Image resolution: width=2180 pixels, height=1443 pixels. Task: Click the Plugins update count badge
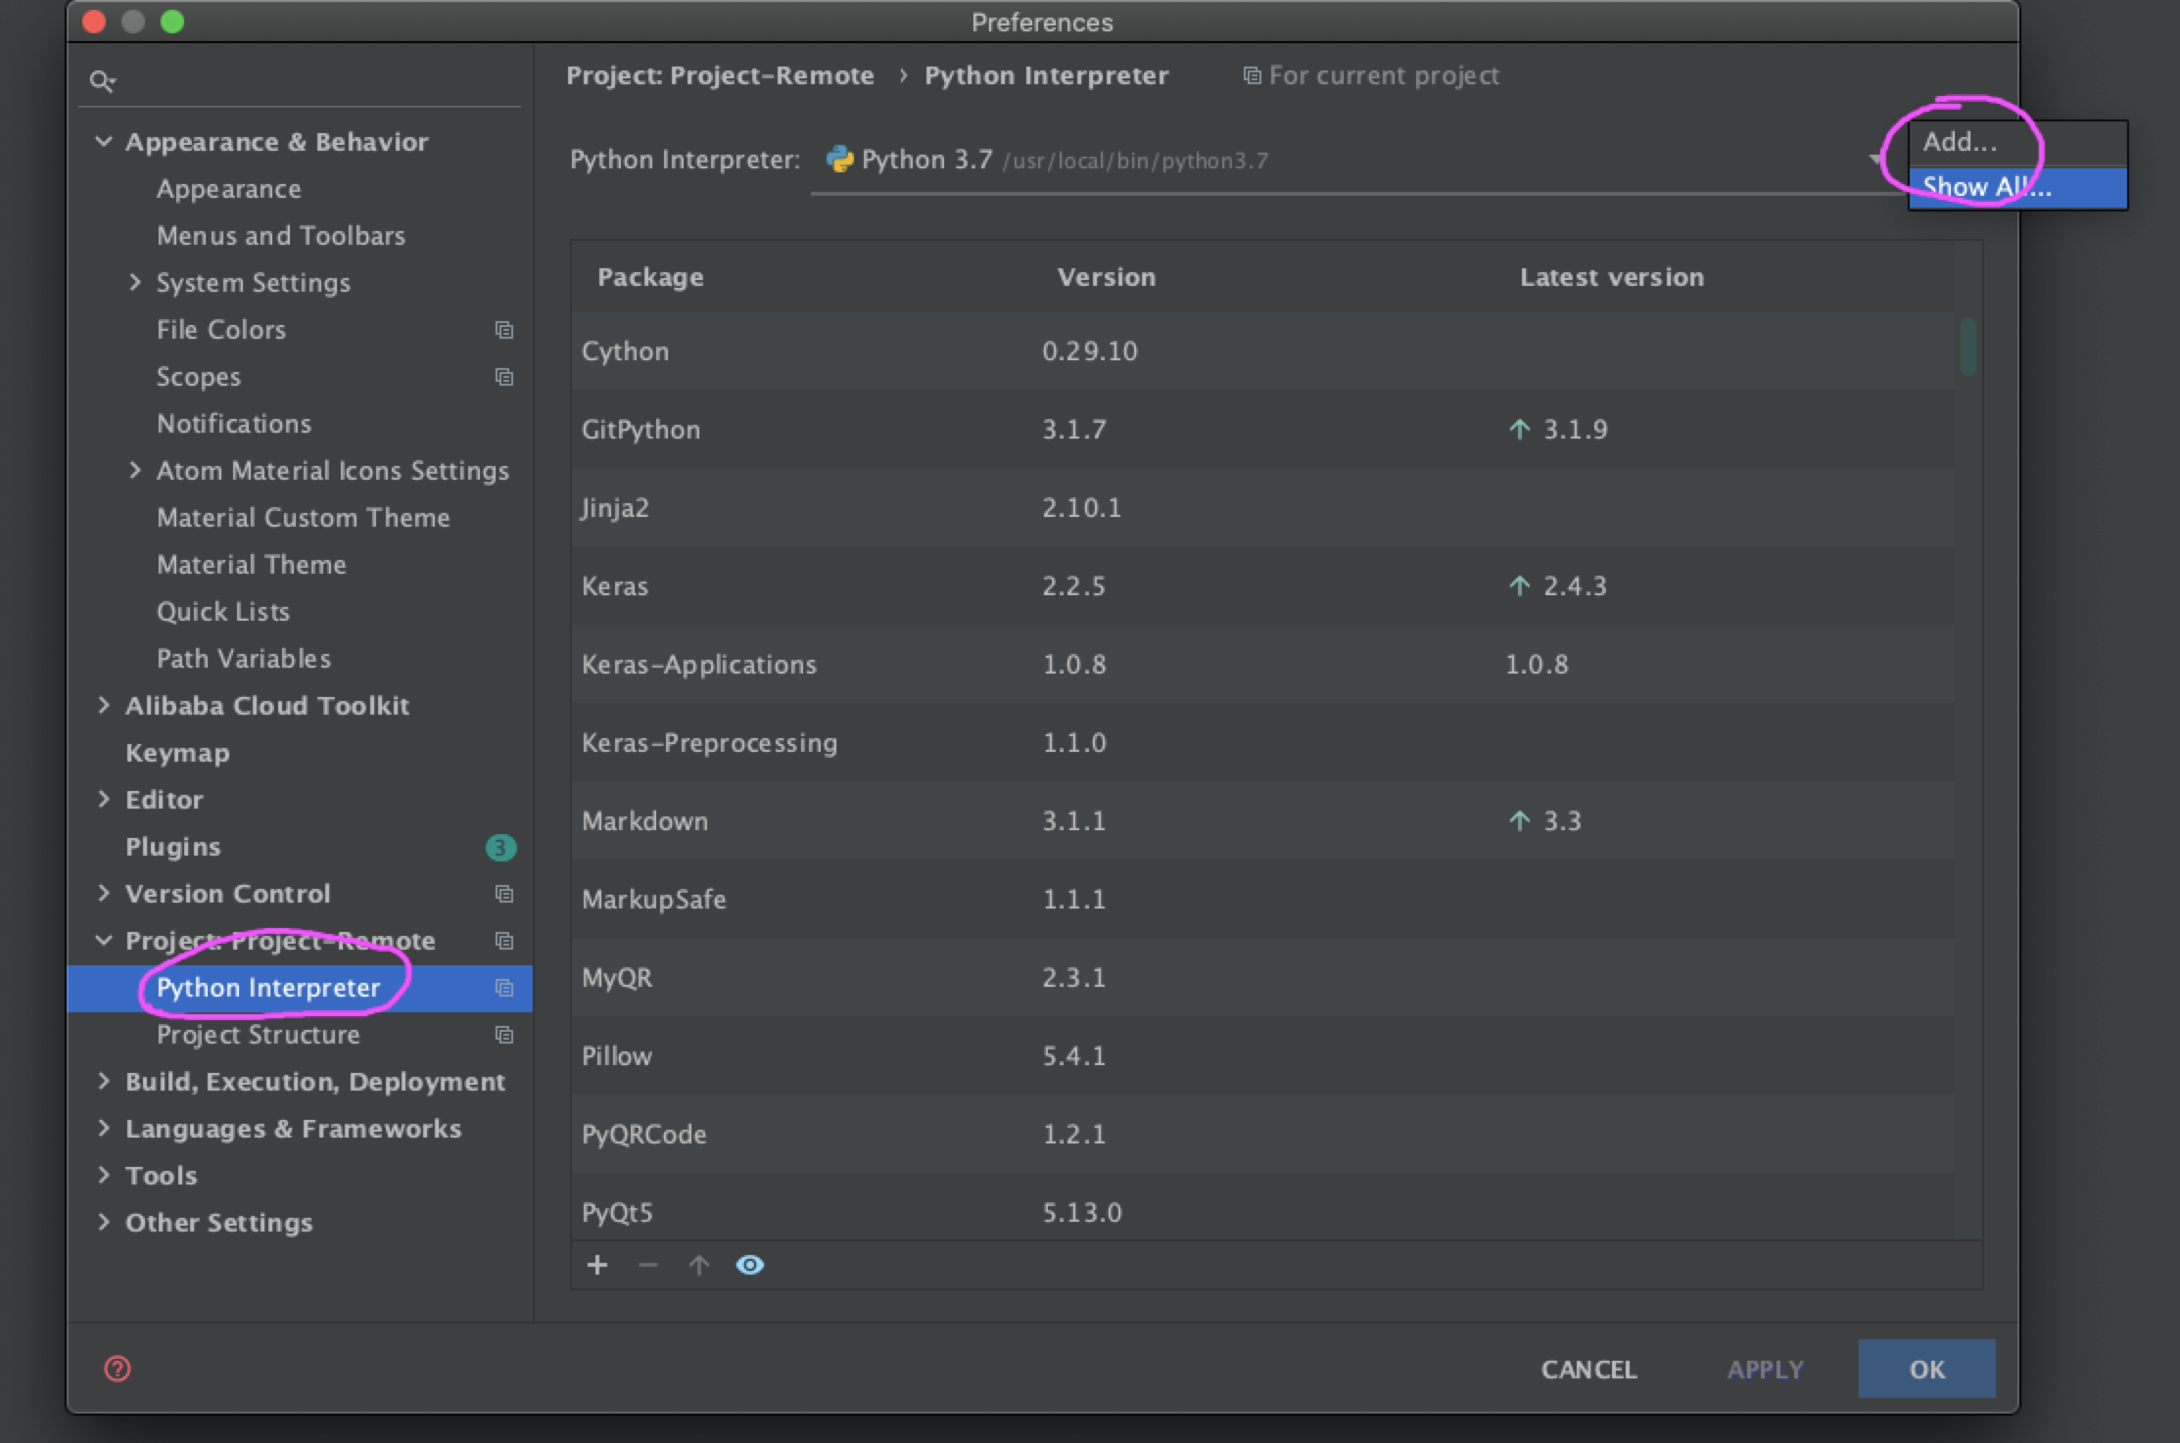(500, 847)
